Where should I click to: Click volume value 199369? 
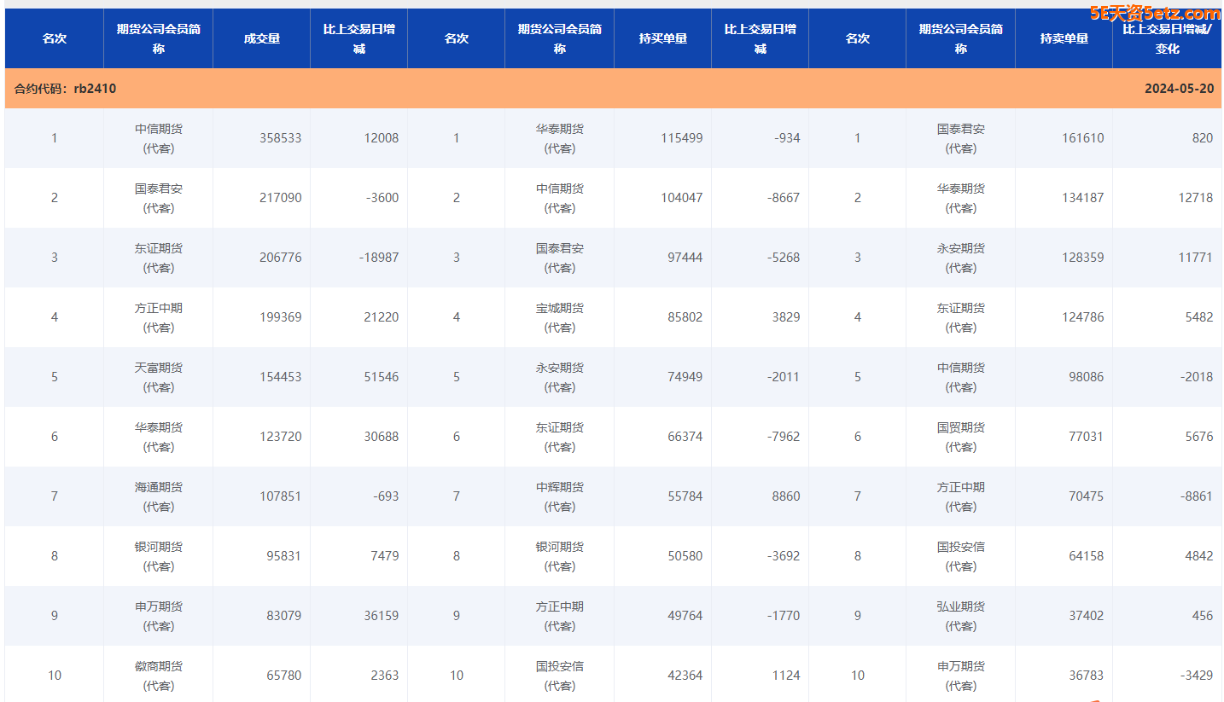tap(281, 317)
